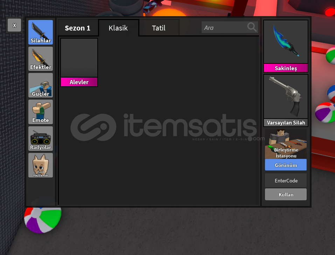Image resolution: width=335 pixels, height=255 pixels.
Task: Select the equipped Sakinleş knife slot
Action: tap(286, 46)
